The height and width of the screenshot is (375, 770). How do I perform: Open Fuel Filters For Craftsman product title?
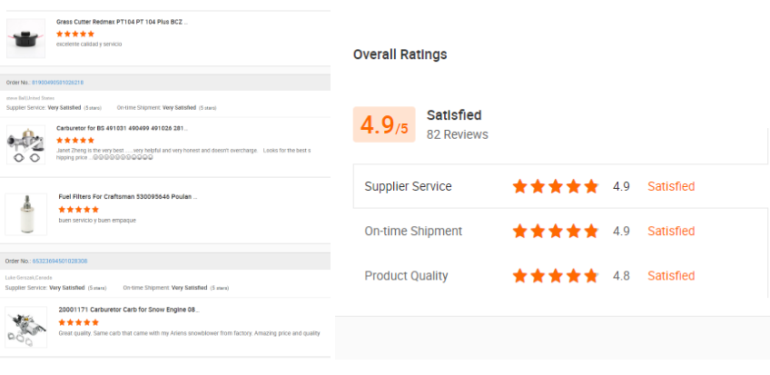click(127, 196)
